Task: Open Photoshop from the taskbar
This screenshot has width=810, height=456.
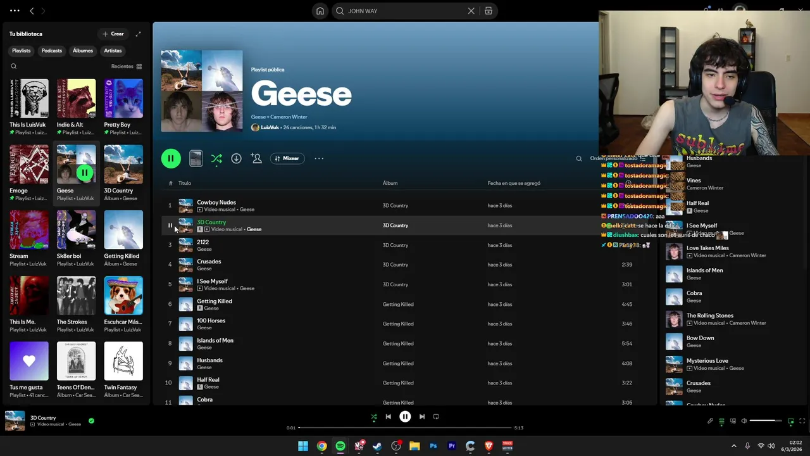Action: click(433, 446)
